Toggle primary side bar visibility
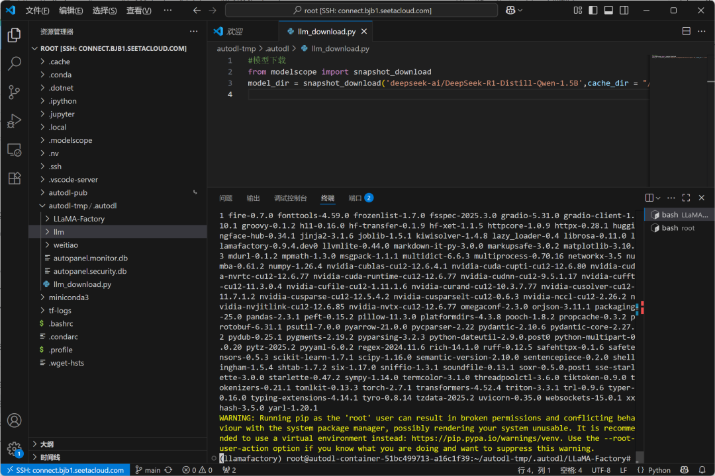This screenshot has width=715, height=476. tap(593, 10)
